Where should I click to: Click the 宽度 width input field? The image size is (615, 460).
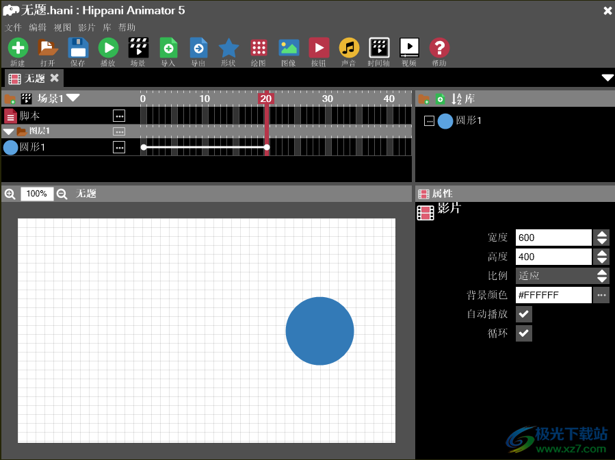tap(553, 238)
